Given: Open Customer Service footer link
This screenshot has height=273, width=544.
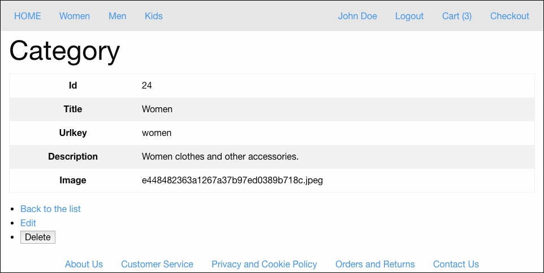Looking at the screenshot, I should pos(157,265).
